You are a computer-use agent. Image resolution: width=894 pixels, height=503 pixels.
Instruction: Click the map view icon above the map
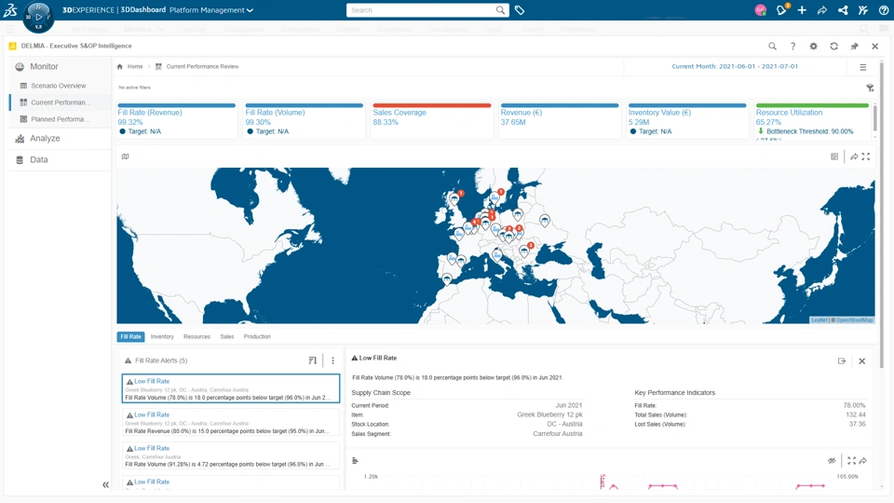click(126, 156)
